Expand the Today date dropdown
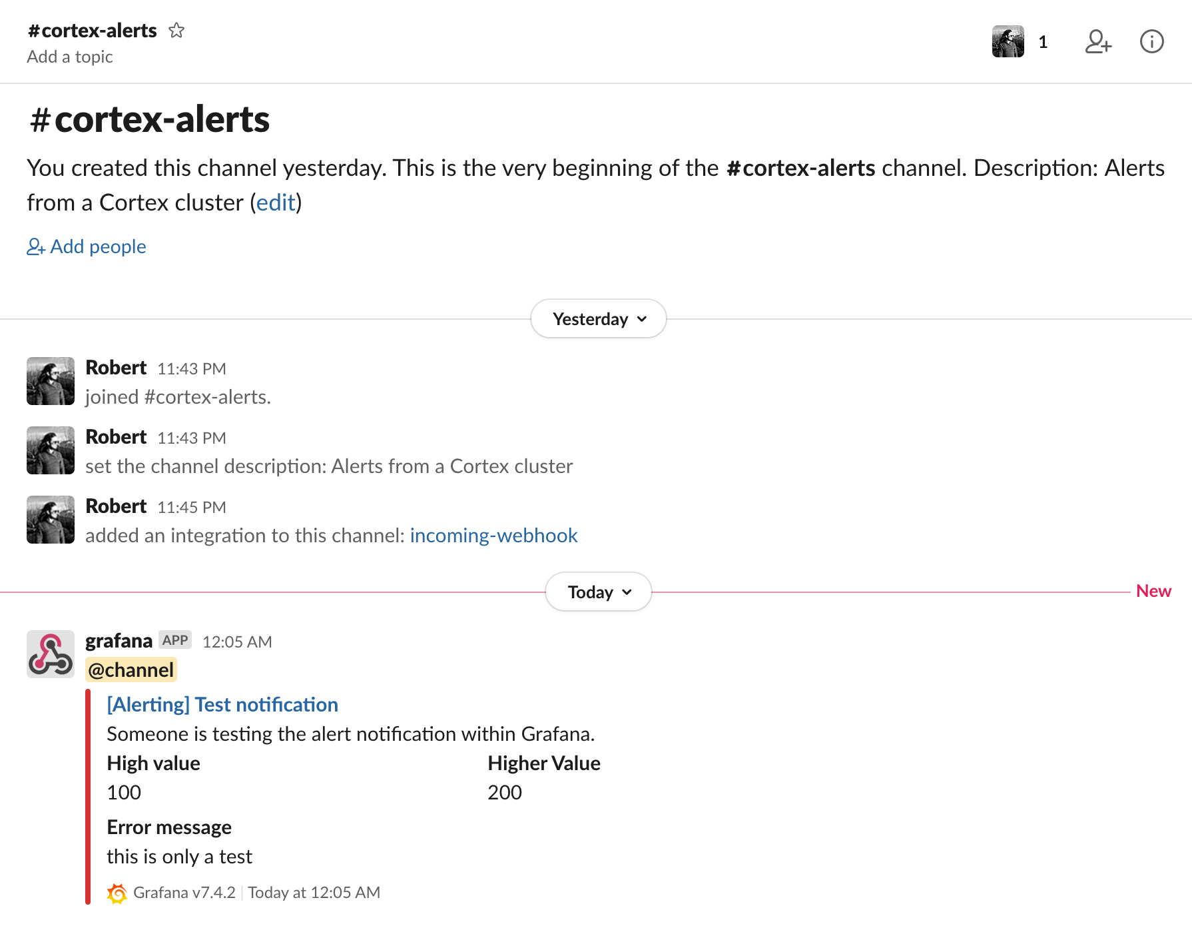1192x930 pixels. pyautogui.click(x=599, y=592)
